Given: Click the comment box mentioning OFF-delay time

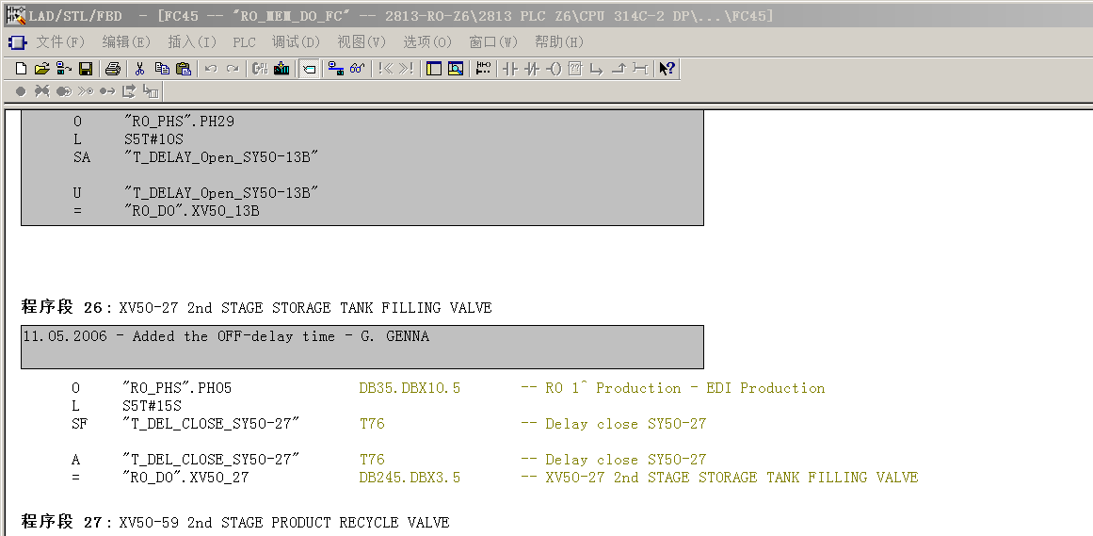Looking at the screenshot, I should coord(362,346).
